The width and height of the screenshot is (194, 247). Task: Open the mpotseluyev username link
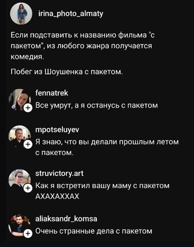point(57,130)
